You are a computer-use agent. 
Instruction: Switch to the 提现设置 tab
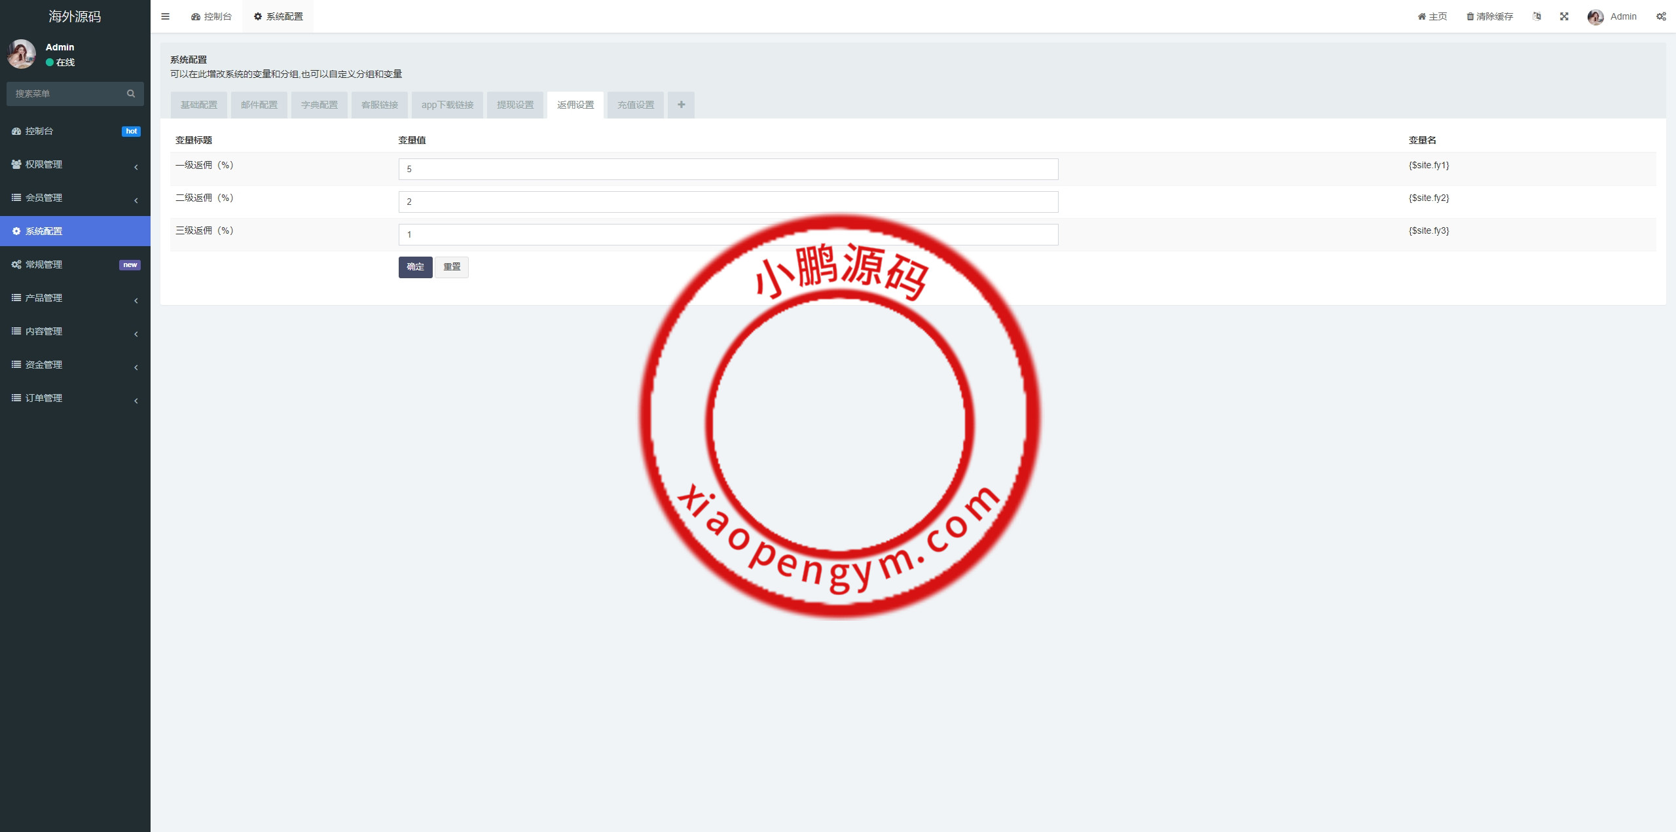(515, 105)
